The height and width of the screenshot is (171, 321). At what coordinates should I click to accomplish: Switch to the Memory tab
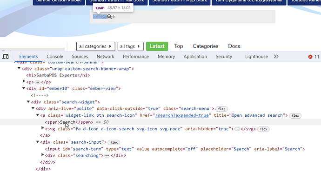coord(166,57)
